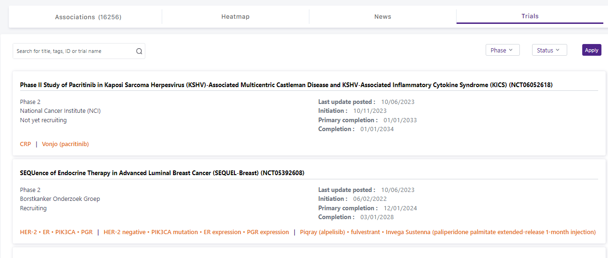Select the Invega Sustenna drug tag
The image size is (608, 258).
pos(490,232)
